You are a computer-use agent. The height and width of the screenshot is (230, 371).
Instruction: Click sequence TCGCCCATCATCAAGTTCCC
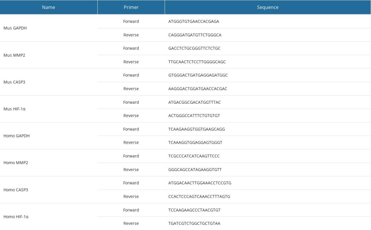pyautogui.click(x=194, y=156)
